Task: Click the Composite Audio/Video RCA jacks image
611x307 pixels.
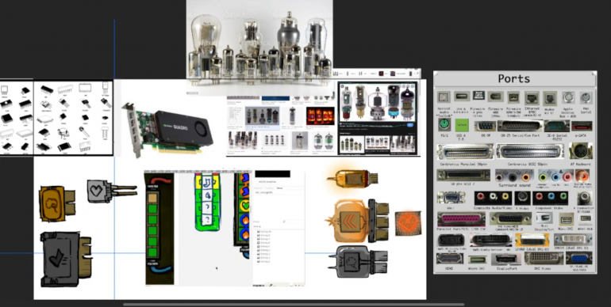Action: 493,198
